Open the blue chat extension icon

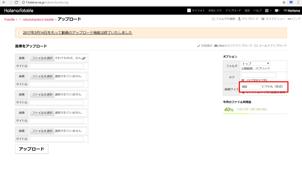(x=291, y=2)
